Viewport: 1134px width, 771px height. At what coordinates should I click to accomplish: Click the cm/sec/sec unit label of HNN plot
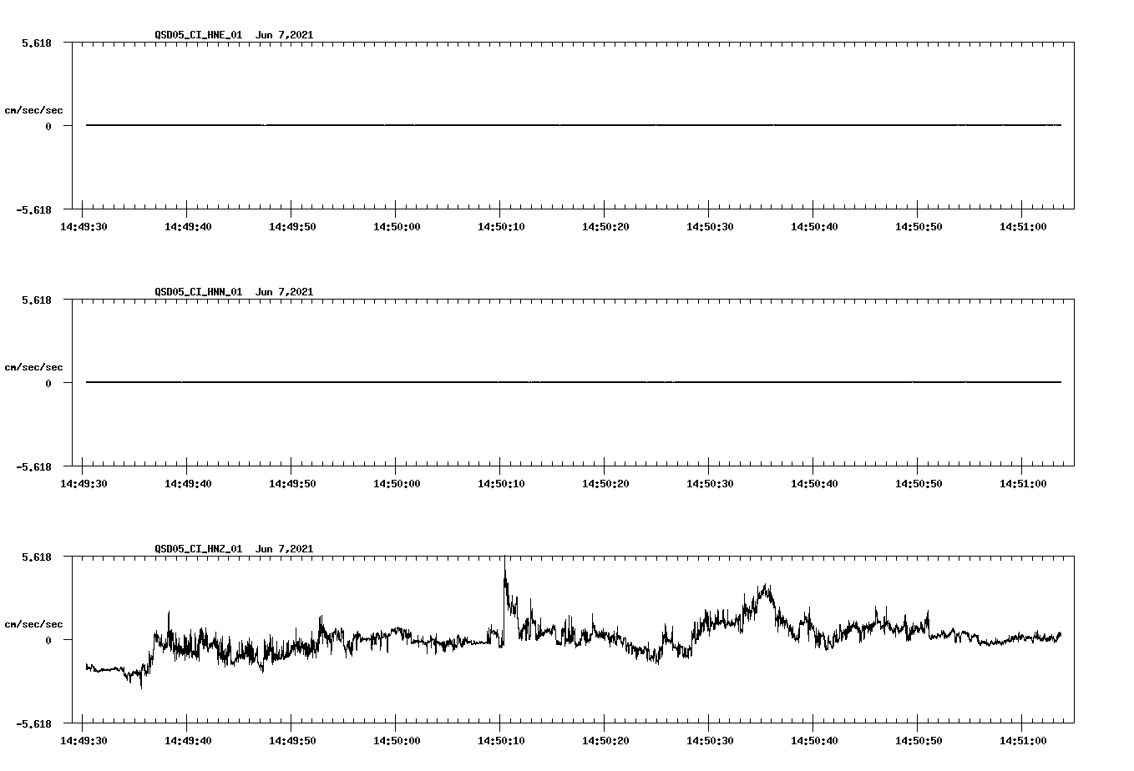(x=34, y=368)
